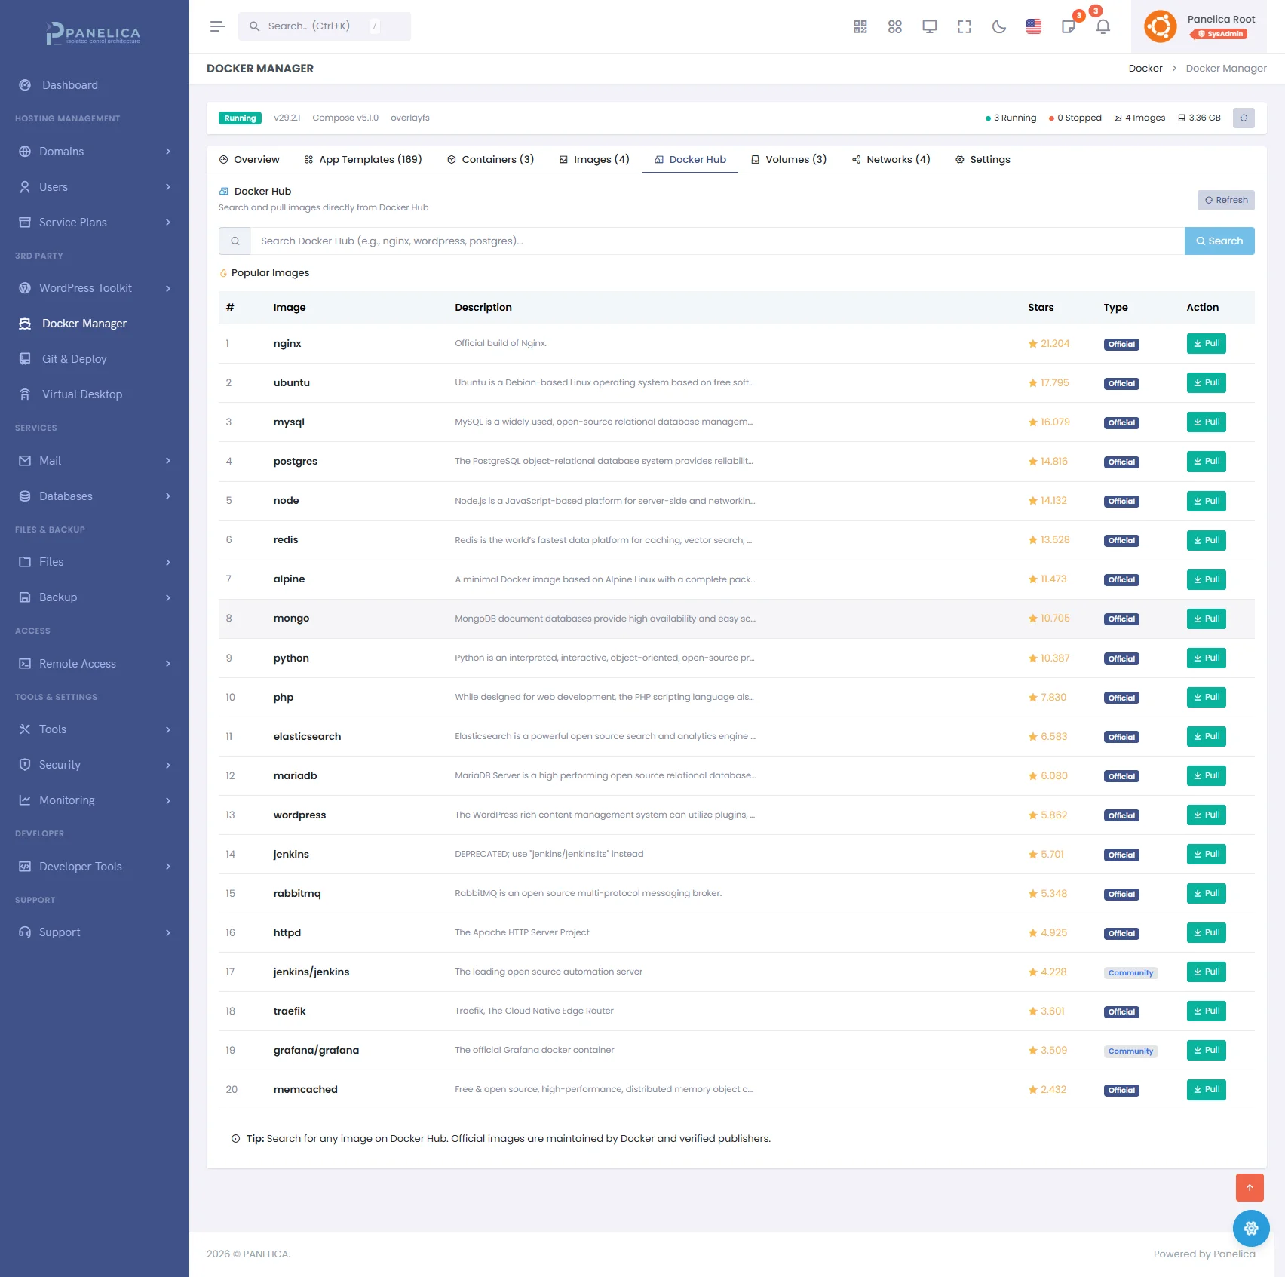Click the Docker status refresh icon

pyautogui.click(x=1243, y=118)
